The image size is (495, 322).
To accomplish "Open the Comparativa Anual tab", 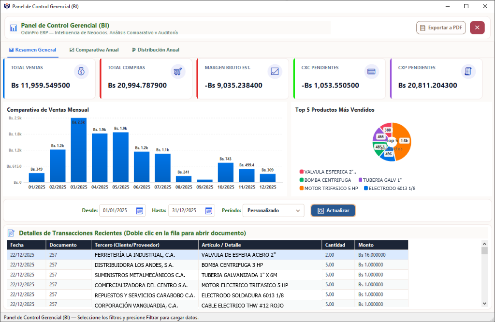I will pos(94,50).
